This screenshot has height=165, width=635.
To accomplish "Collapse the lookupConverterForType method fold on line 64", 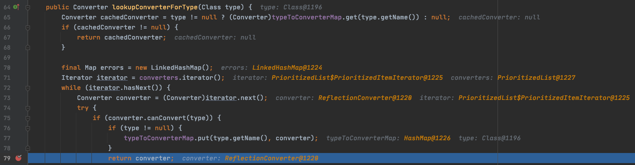I will (x=28, y=7).
